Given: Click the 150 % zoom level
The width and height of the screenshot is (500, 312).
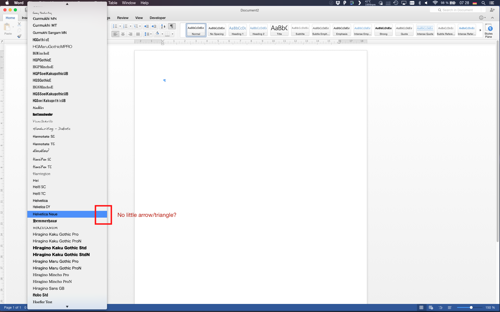Looking at the screenshot, I should pos(490,308).
